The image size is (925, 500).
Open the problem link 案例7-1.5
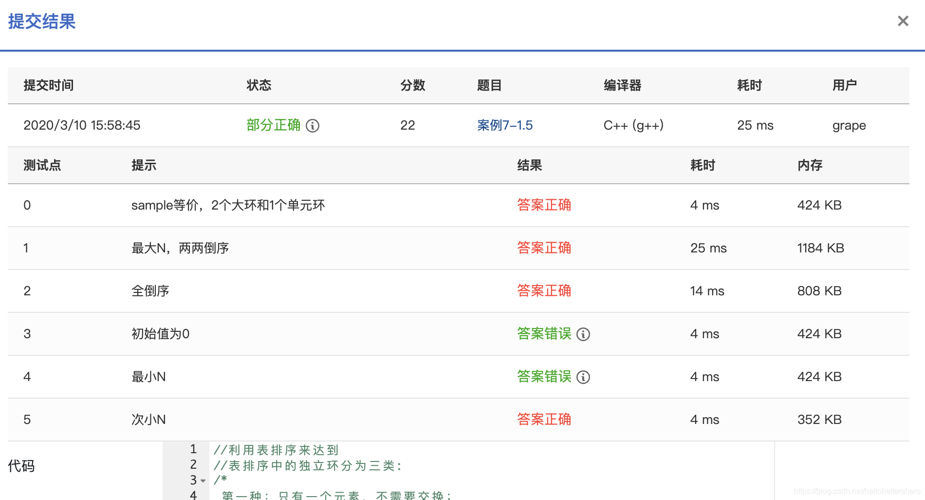point(505,125)
